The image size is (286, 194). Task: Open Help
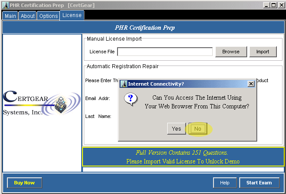[225, 183]
